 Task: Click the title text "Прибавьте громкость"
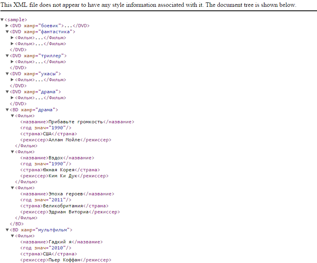pos(76,122)
